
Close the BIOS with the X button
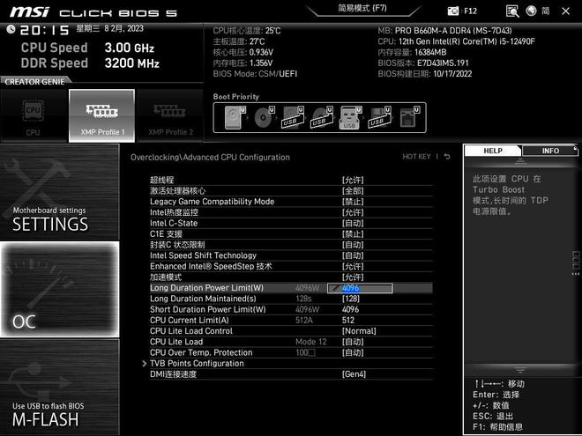coord(565,11)
